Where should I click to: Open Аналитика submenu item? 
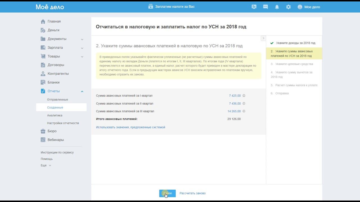pos(55,115)
